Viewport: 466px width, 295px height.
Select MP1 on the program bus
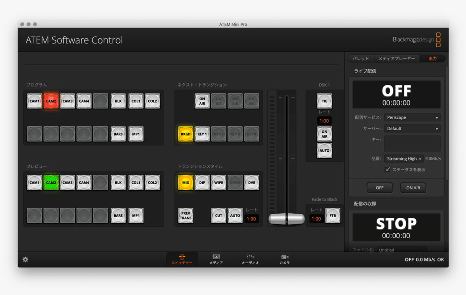tap(136, 134)
